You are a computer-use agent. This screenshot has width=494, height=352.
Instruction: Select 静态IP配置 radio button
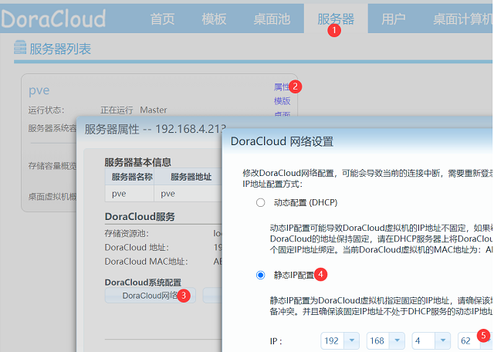[x=261, y=275]
